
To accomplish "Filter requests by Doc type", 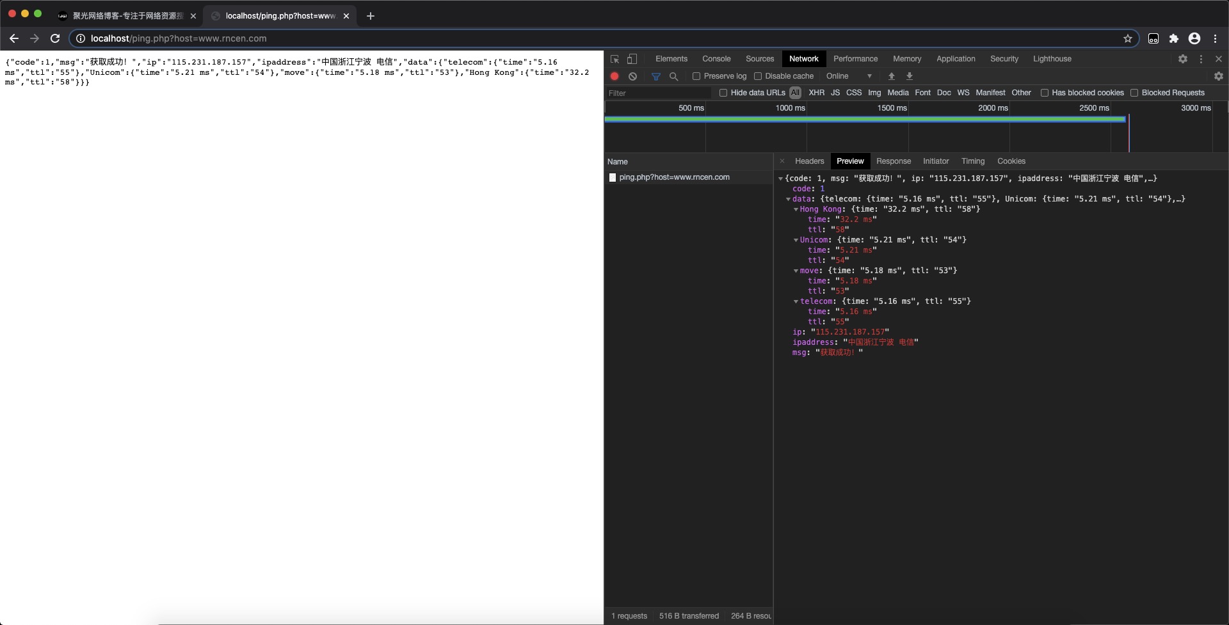I will (944, 93).
